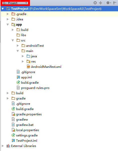Select the TestProject root row text
The width and height of the screenshot is (118, 151).
[56, 9]
